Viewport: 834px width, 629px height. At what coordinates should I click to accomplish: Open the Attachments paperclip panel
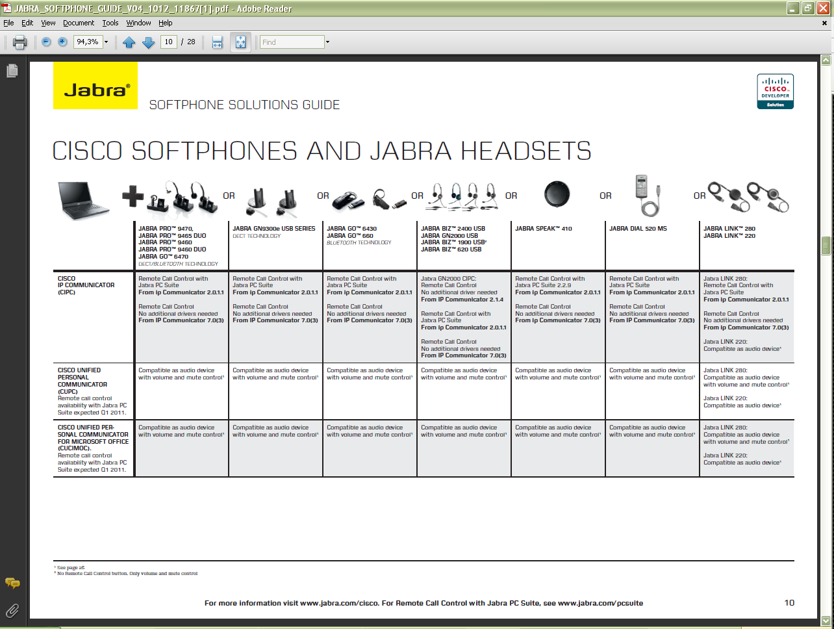click(x=12, y=610)
